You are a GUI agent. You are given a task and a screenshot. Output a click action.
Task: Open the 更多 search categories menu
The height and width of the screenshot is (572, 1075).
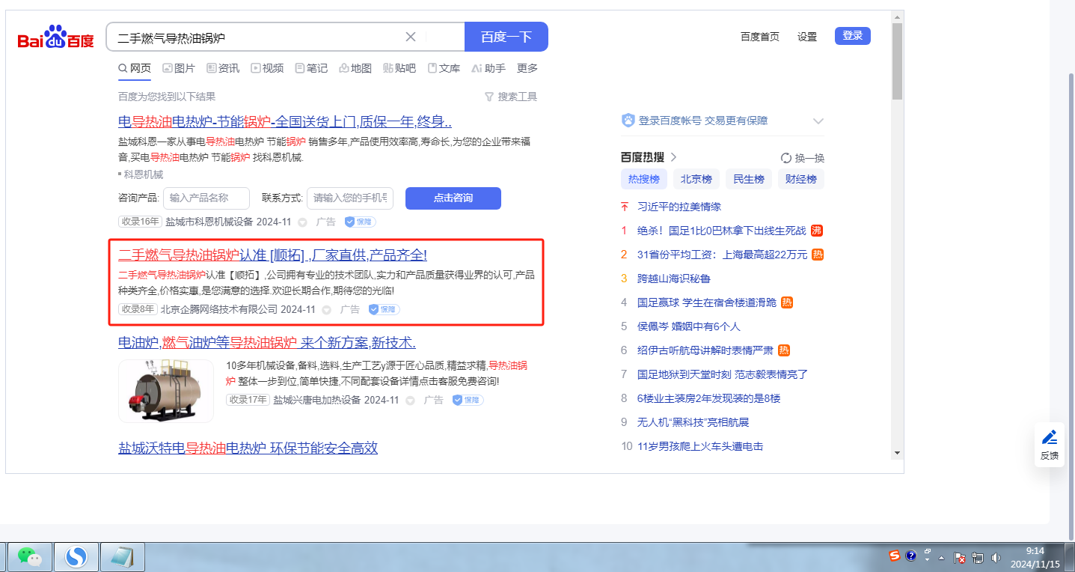tap(527, 68)
